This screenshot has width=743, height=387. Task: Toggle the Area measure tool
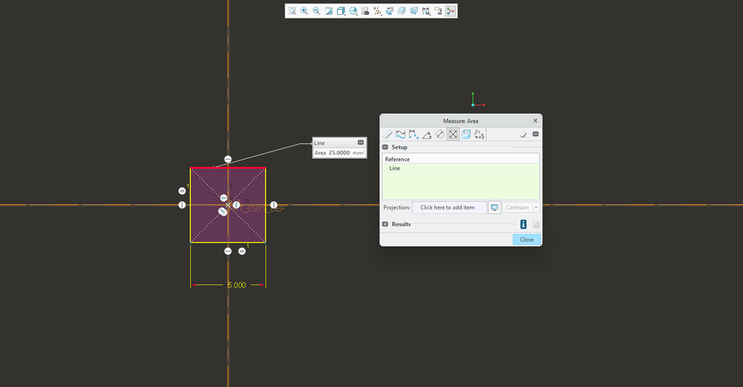point(453,135)
